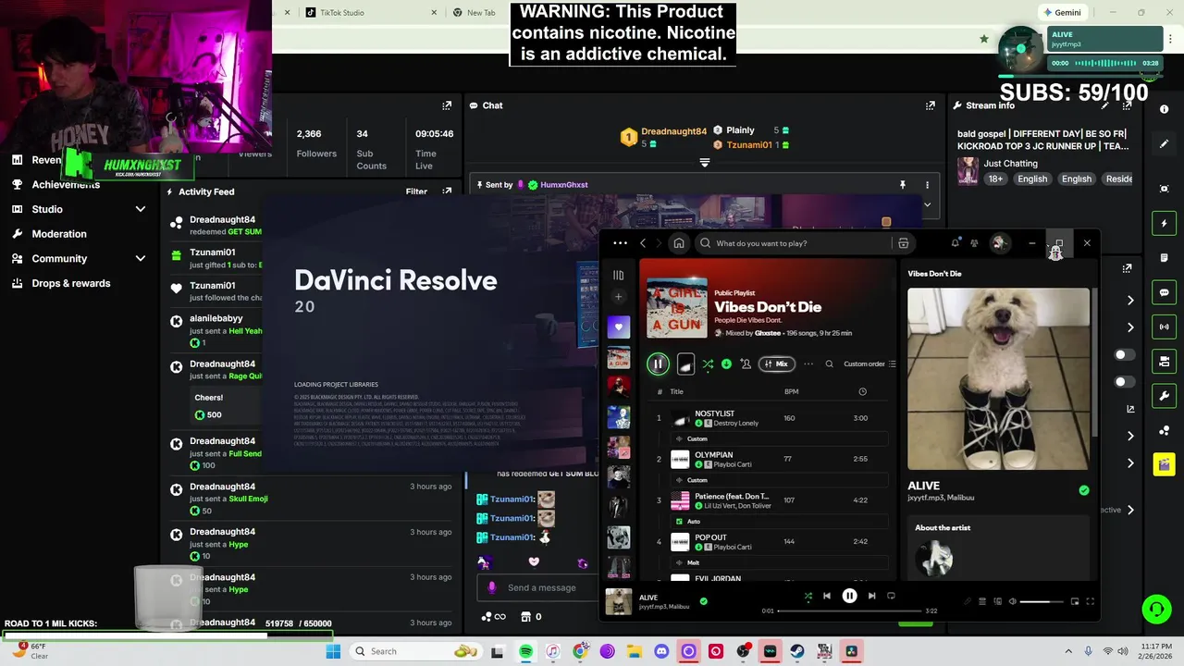Pop out the Chat panel
Image resolution: width=1184 pixels, height=666 pixels.
coord(931,105)
